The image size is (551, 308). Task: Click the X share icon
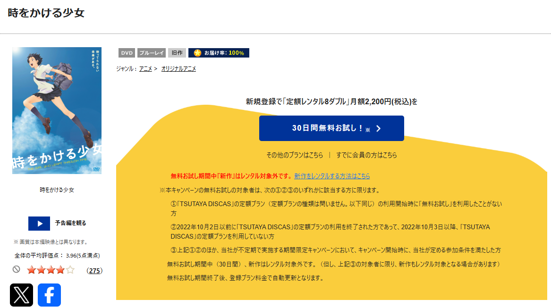tap(21, 295)
